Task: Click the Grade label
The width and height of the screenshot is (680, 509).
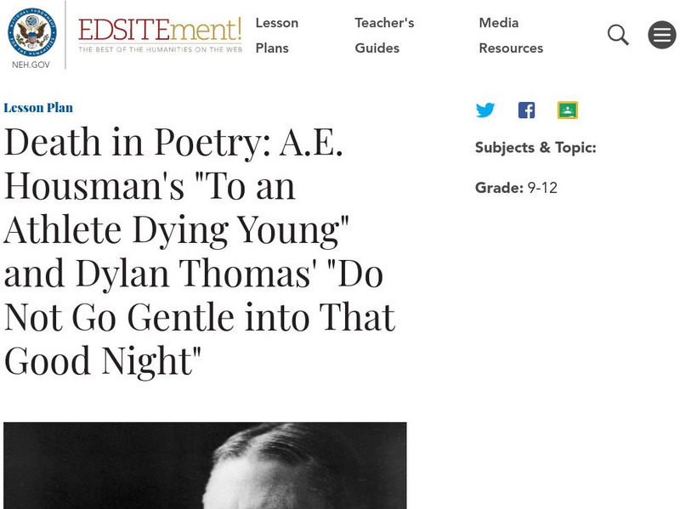Action: 498,188
